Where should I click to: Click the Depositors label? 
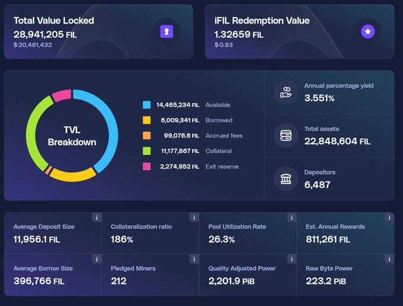(x=319, y=172)
